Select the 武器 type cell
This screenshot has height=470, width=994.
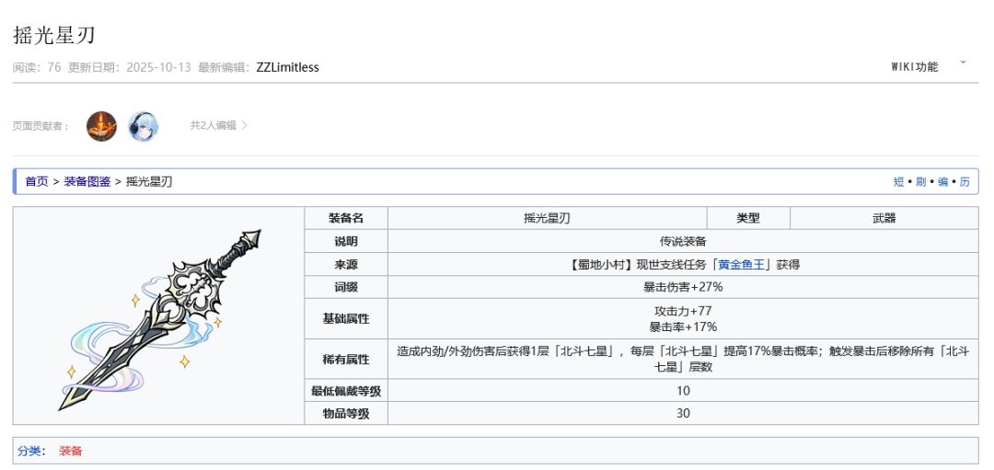(x=884, y=218)
